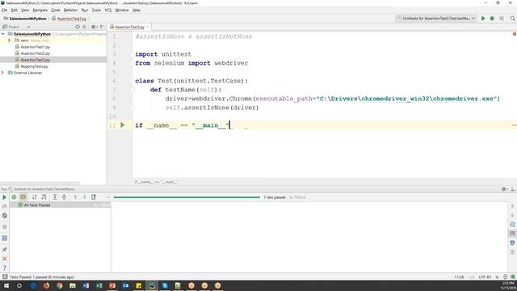
Task: Open the Window menu
Action: (x=122, y=11)
